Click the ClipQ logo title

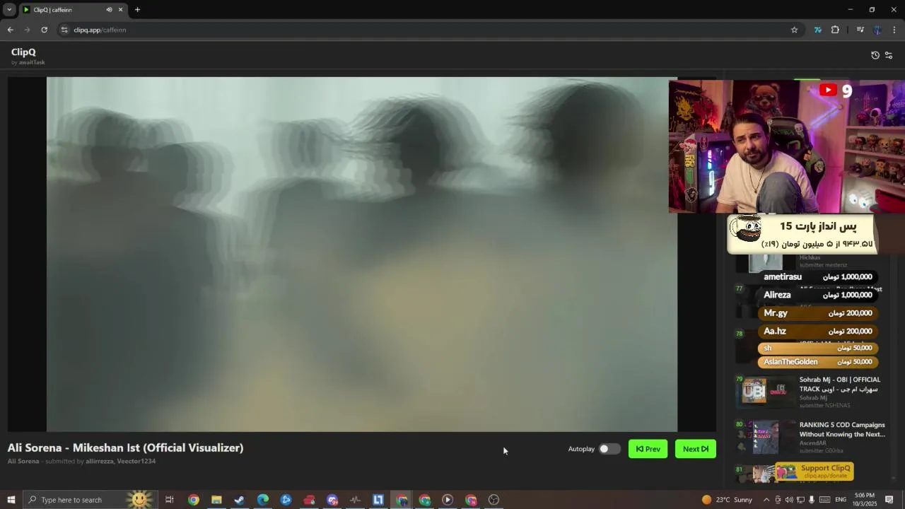point(23,52)
